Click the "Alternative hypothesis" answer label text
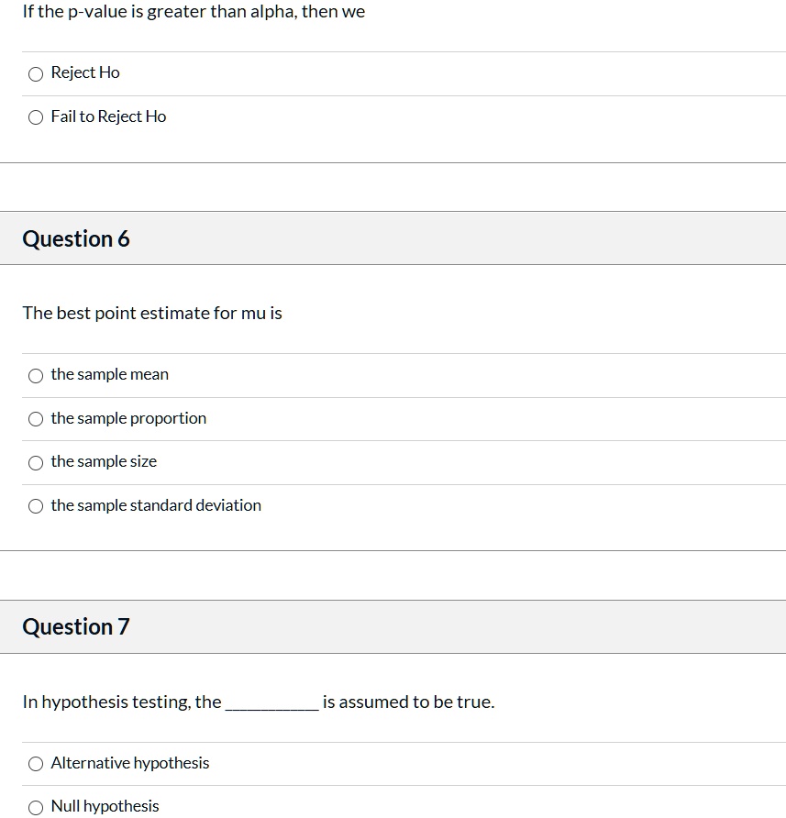 130,763
